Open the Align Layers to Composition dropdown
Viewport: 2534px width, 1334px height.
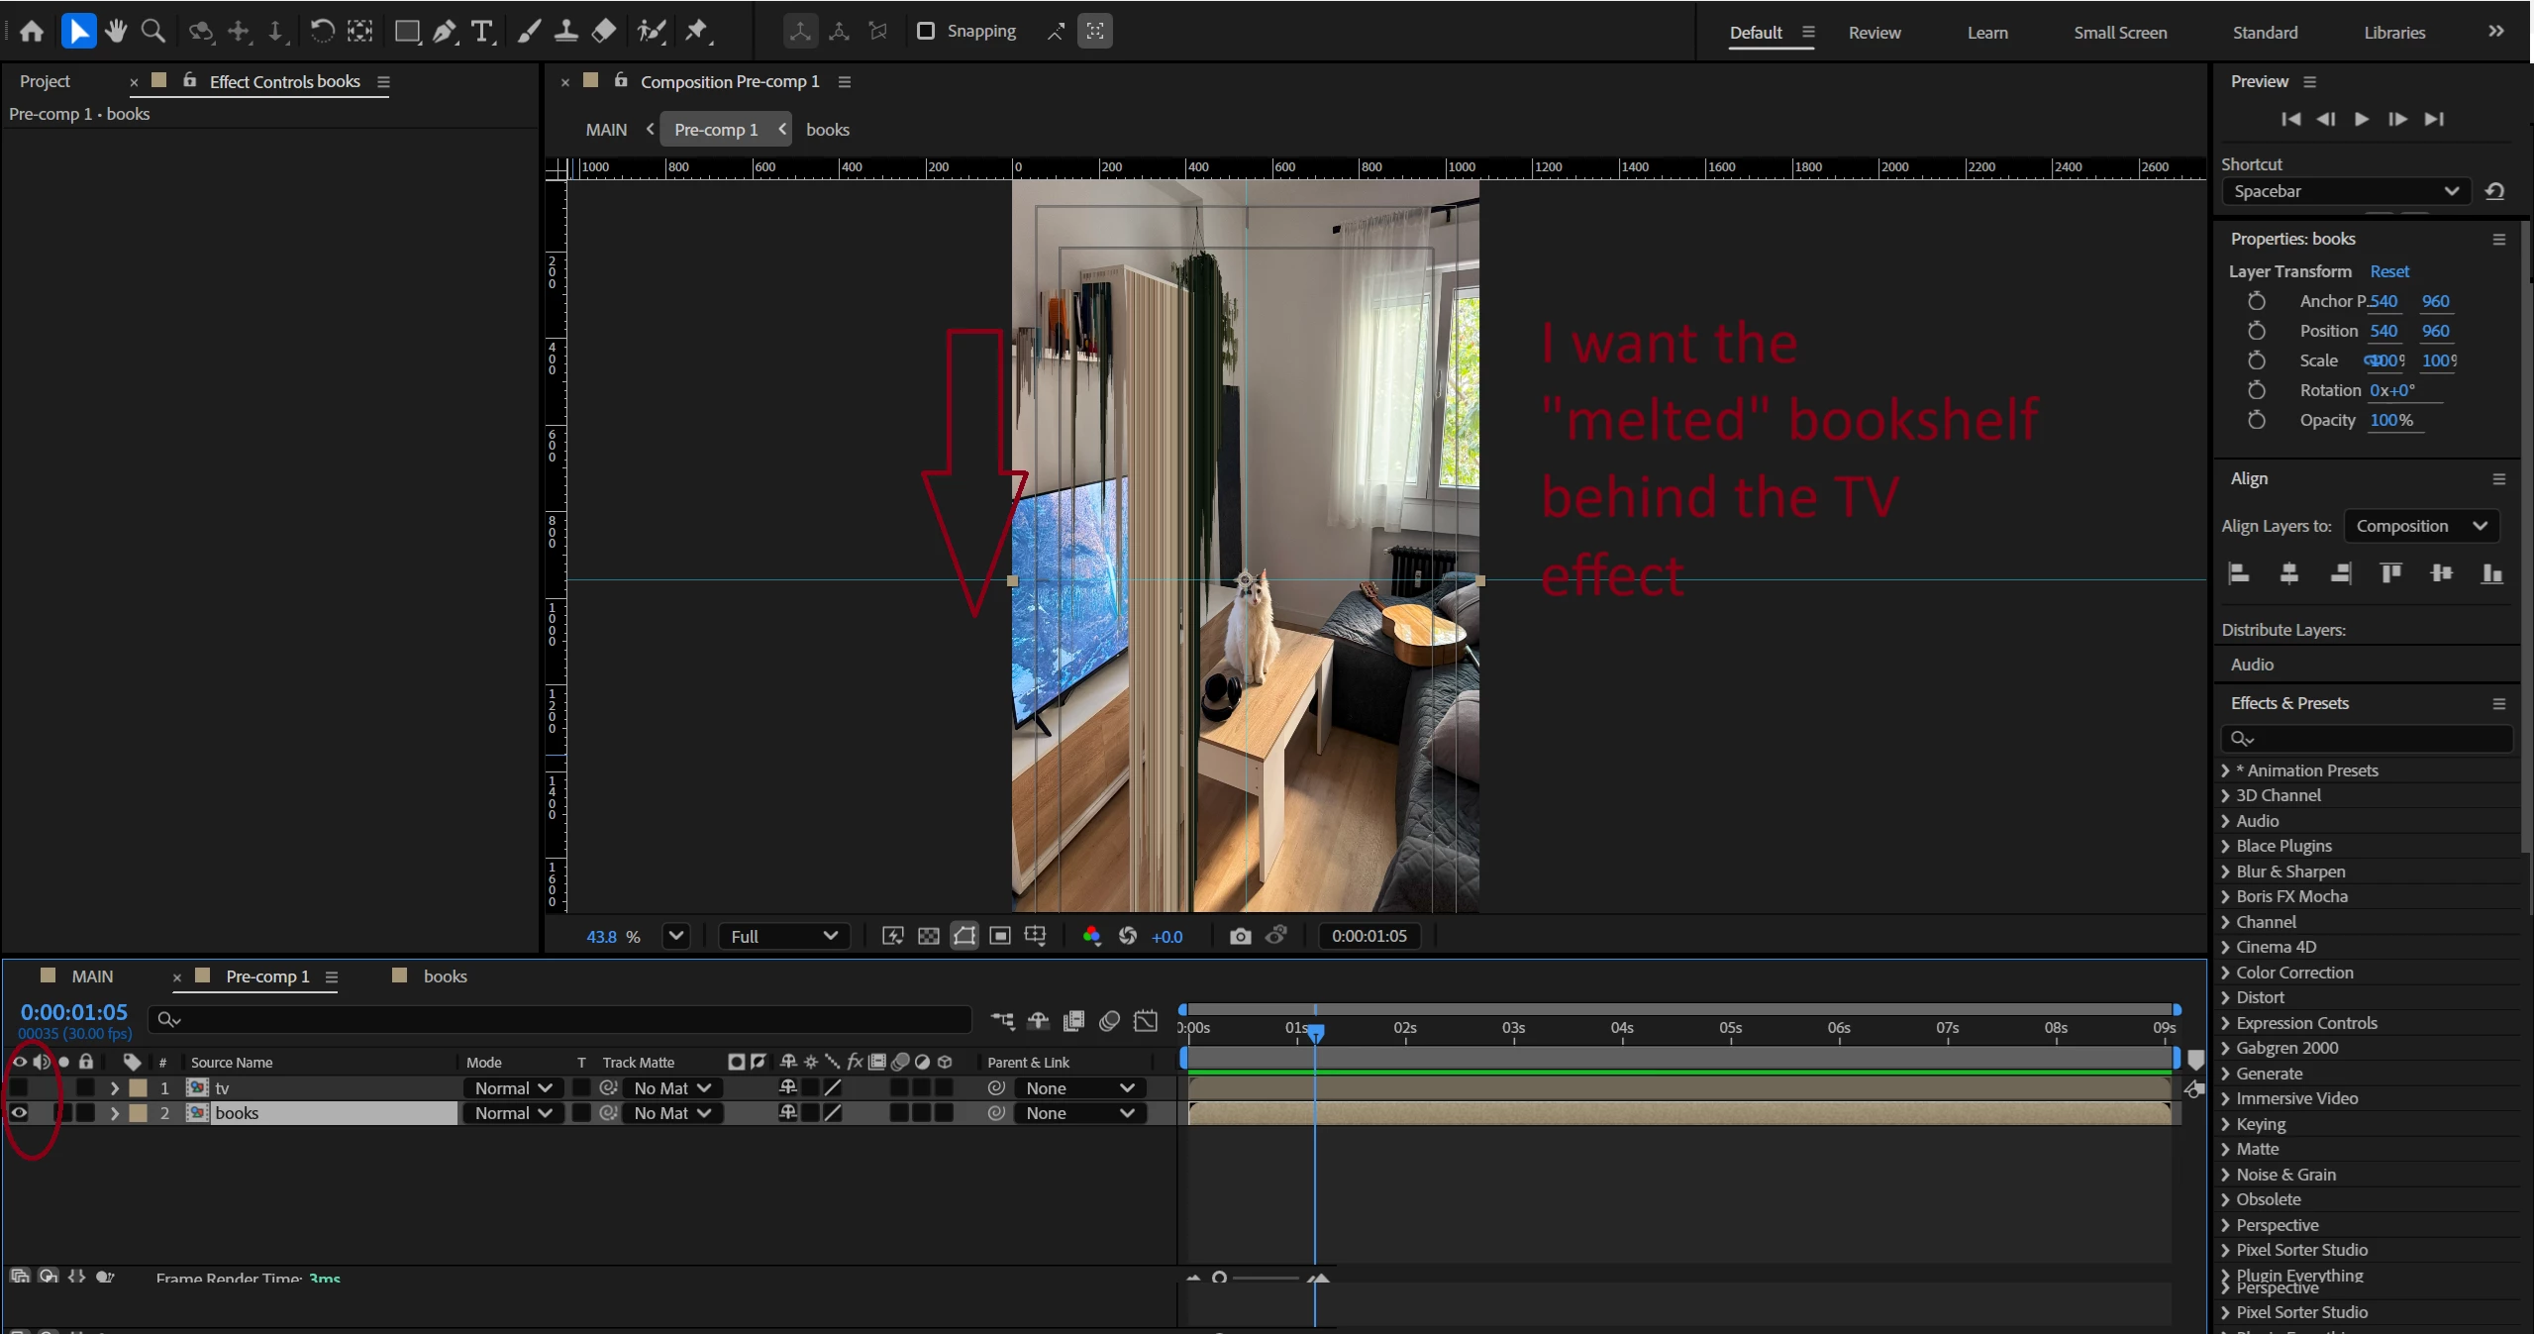click(x=2420, y=526)
